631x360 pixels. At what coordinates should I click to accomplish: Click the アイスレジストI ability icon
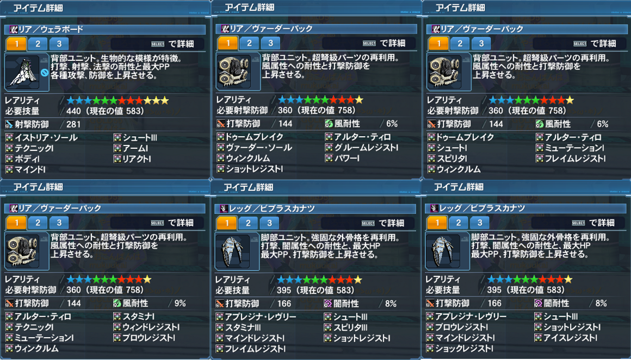point(539,338)
